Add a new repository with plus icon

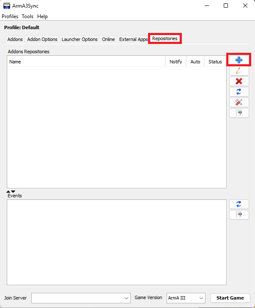tap(239, 60)
